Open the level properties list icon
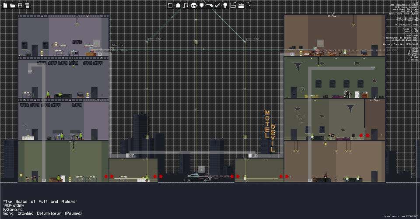The height and width of the screenshot is (219, 420). [x=27, y=5]
